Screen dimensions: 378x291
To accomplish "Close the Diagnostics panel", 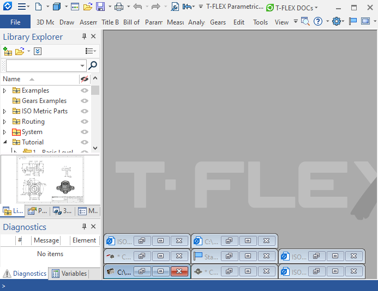I will point(93,227).
